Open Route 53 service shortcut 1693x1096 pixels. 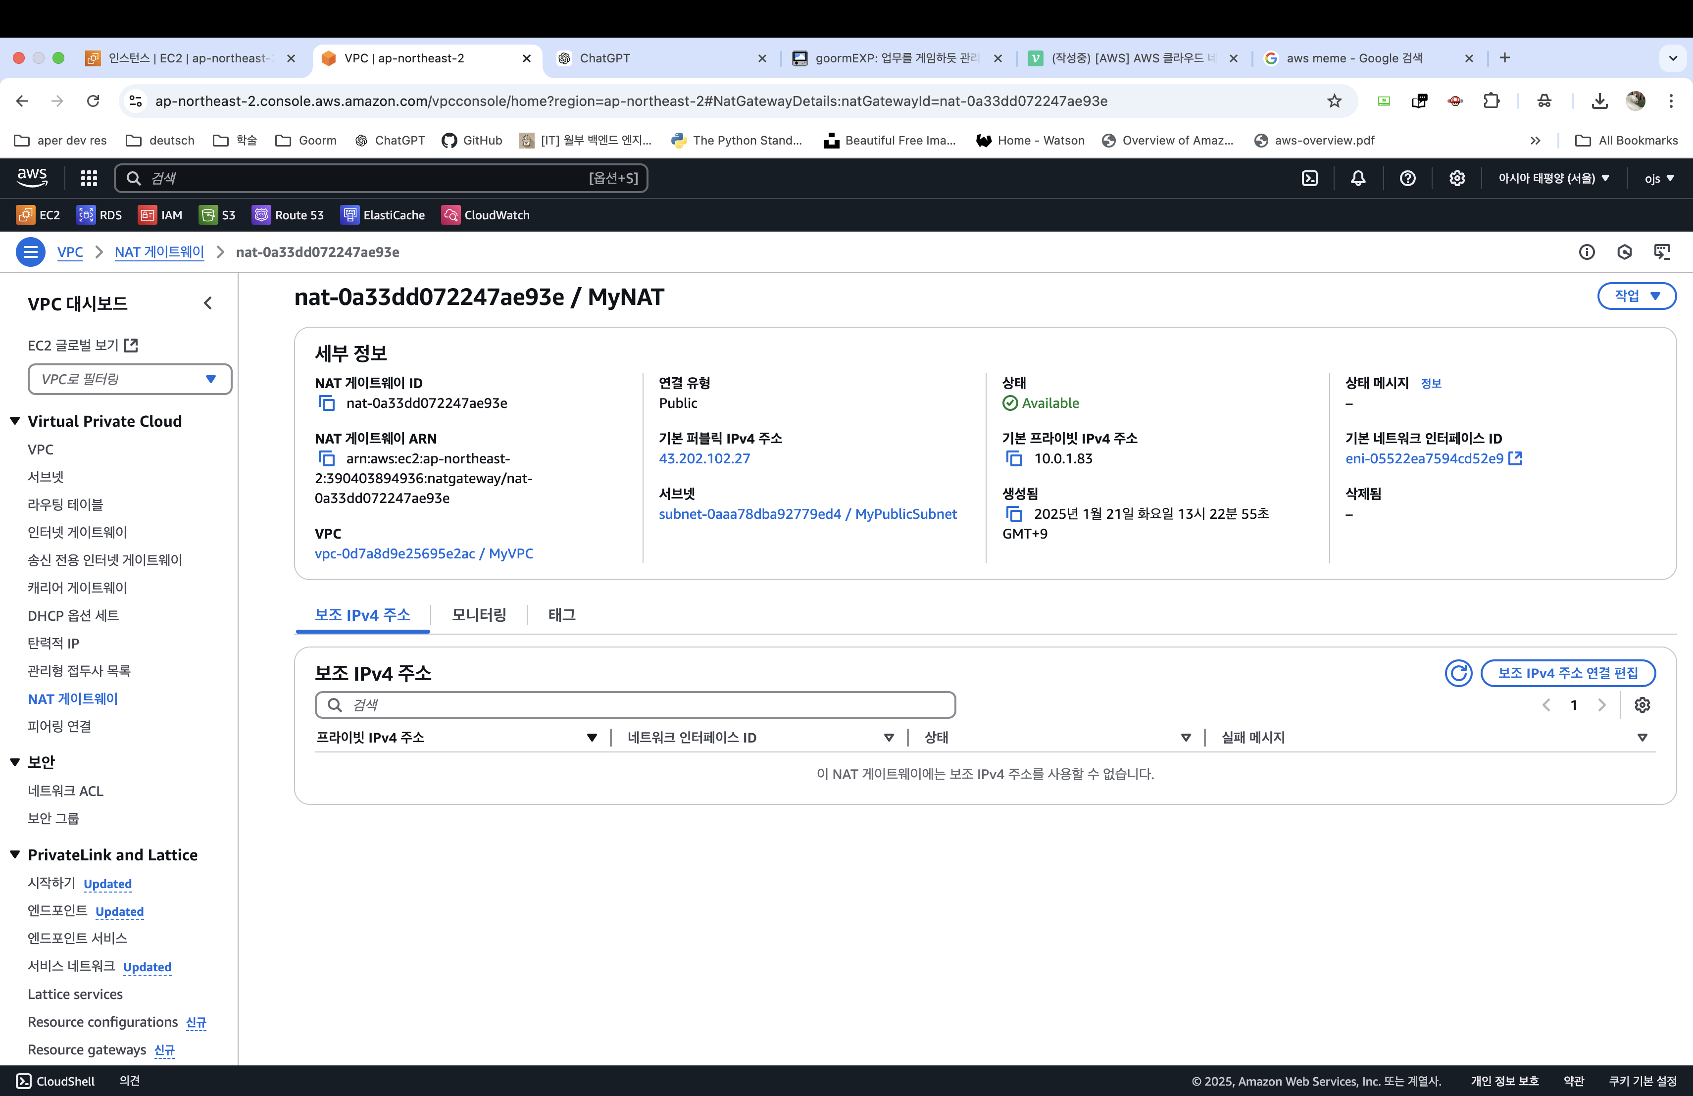tap(288, 215)
